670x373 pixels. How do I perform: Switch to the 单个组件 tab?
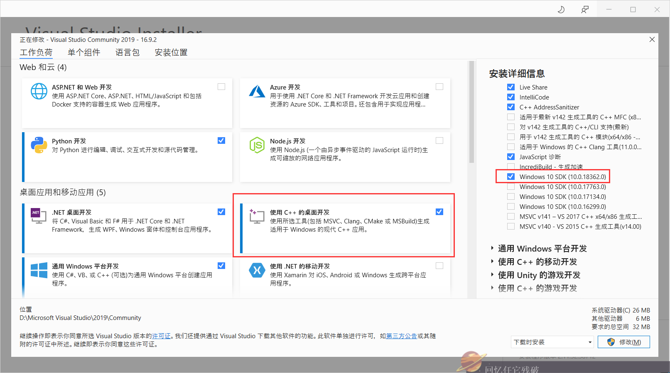pyautogui.click(x=83, y=52)
